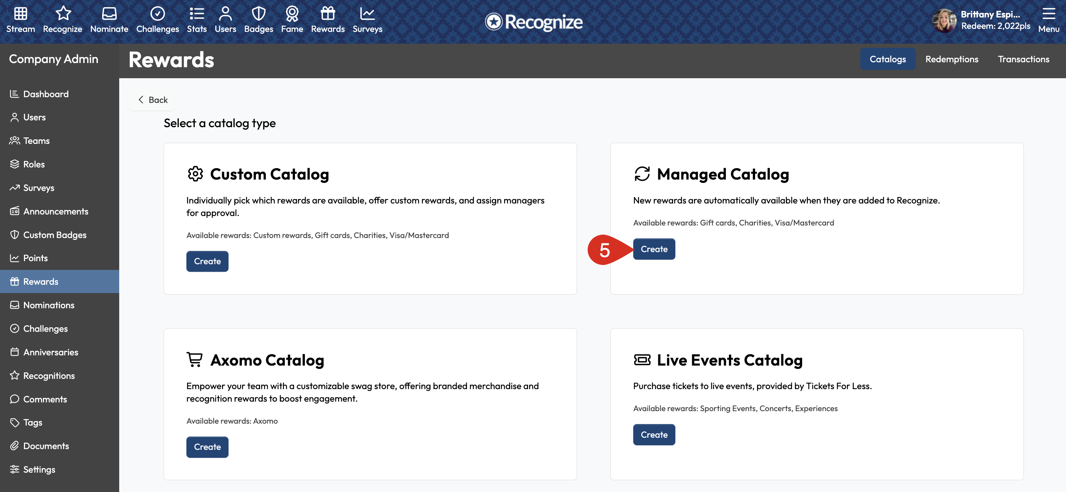The width and height of the screenshot is (1066, 492).
Task: Open the Rewards gift icon in top bar
Action: (x=328, y=13)
